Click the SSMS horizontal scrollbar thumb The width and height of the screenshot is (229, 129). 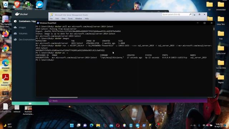coord(64,97)
